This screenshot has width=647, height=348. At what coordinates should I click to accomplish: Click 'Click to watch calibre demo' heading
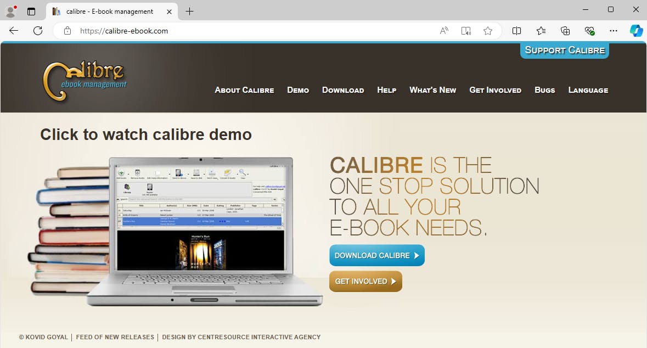pos(145,134)
